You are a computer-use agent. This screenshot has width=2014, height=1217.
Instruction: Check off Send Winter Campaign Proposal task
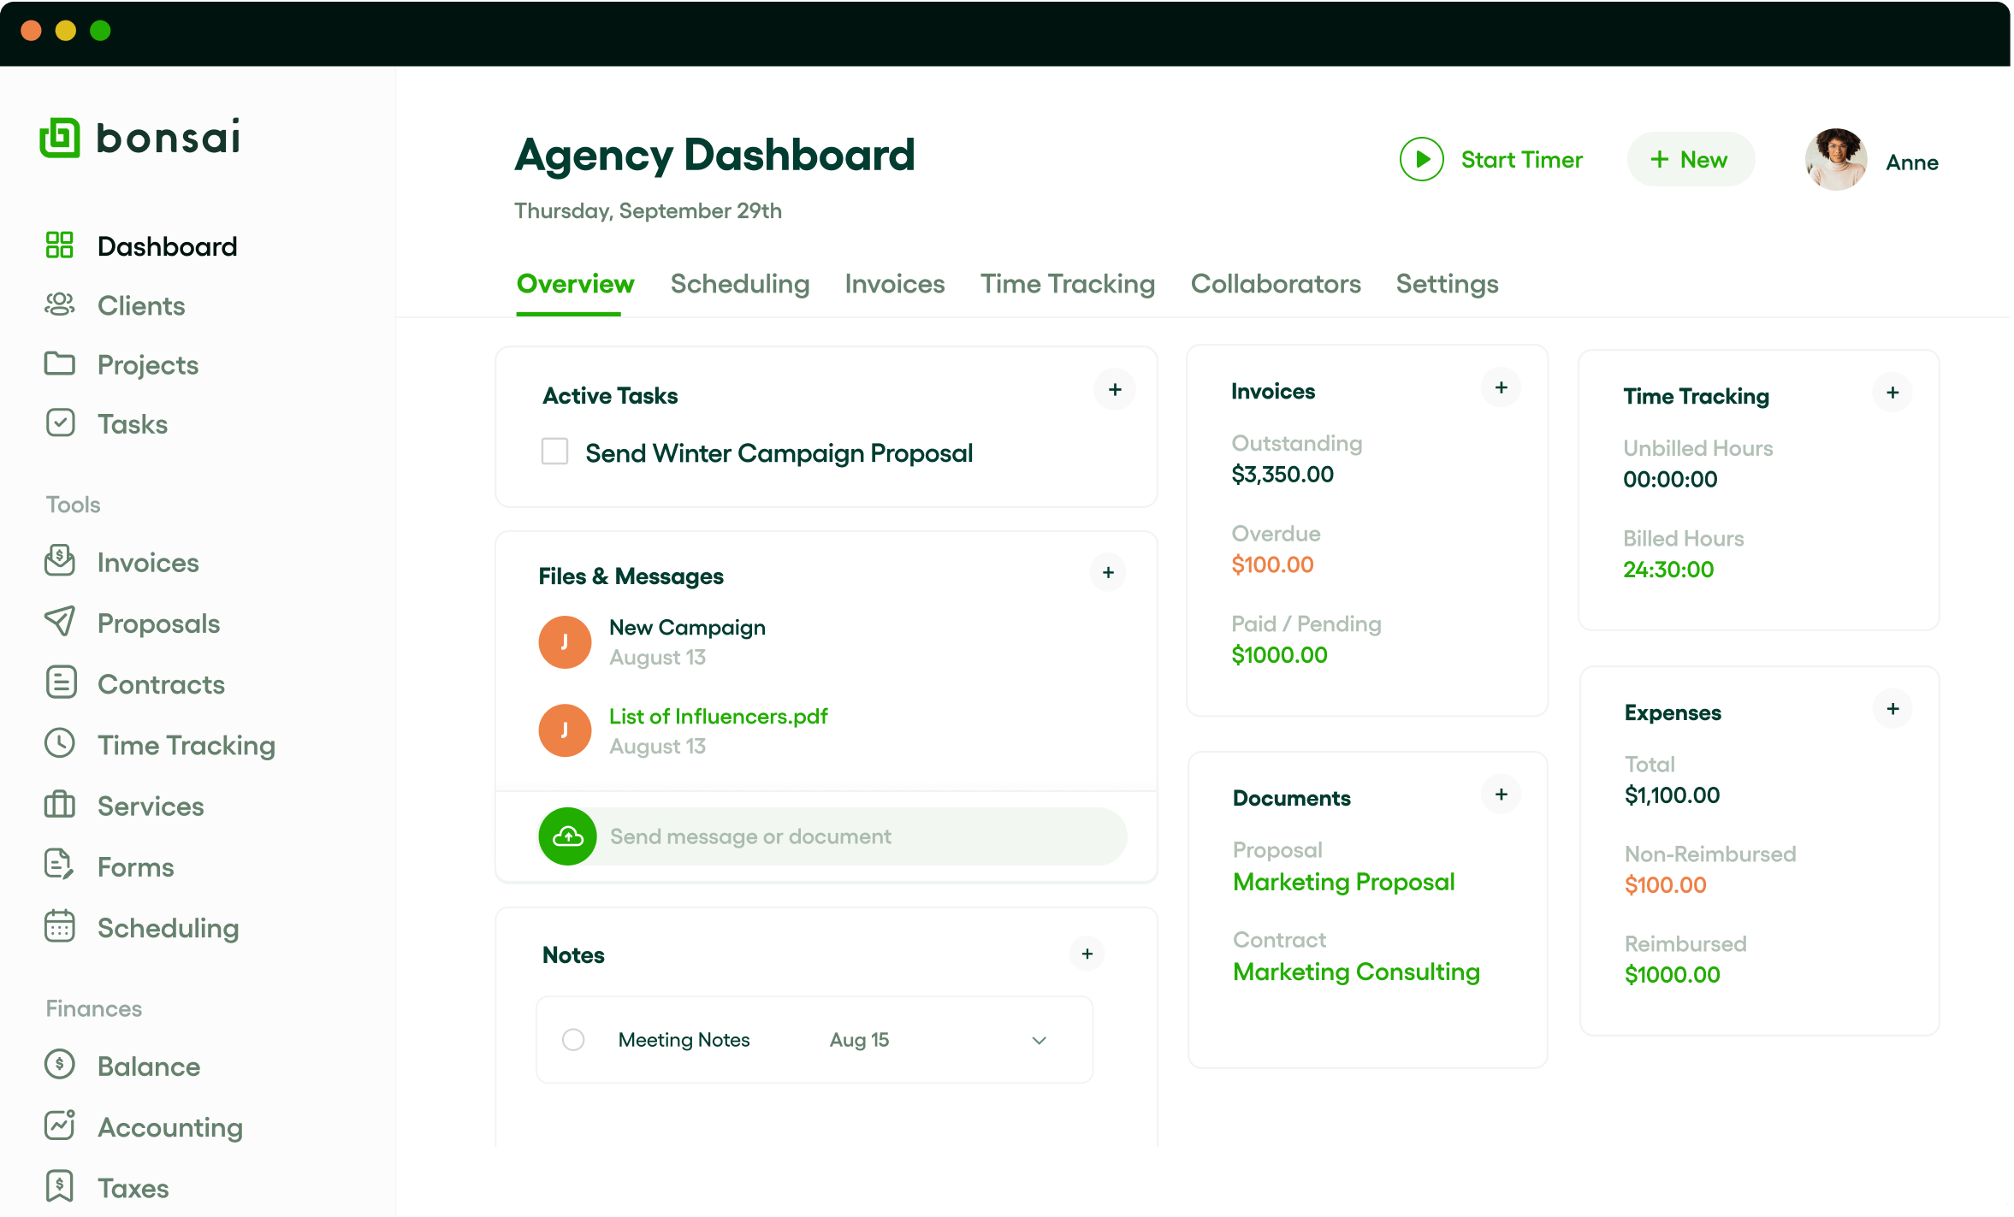(554, 452)
